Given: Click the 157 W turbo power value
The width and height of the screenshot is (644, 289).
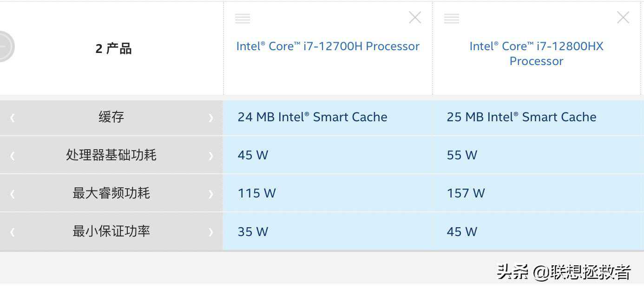Looking at the screenshot, I should coord(466,193).
